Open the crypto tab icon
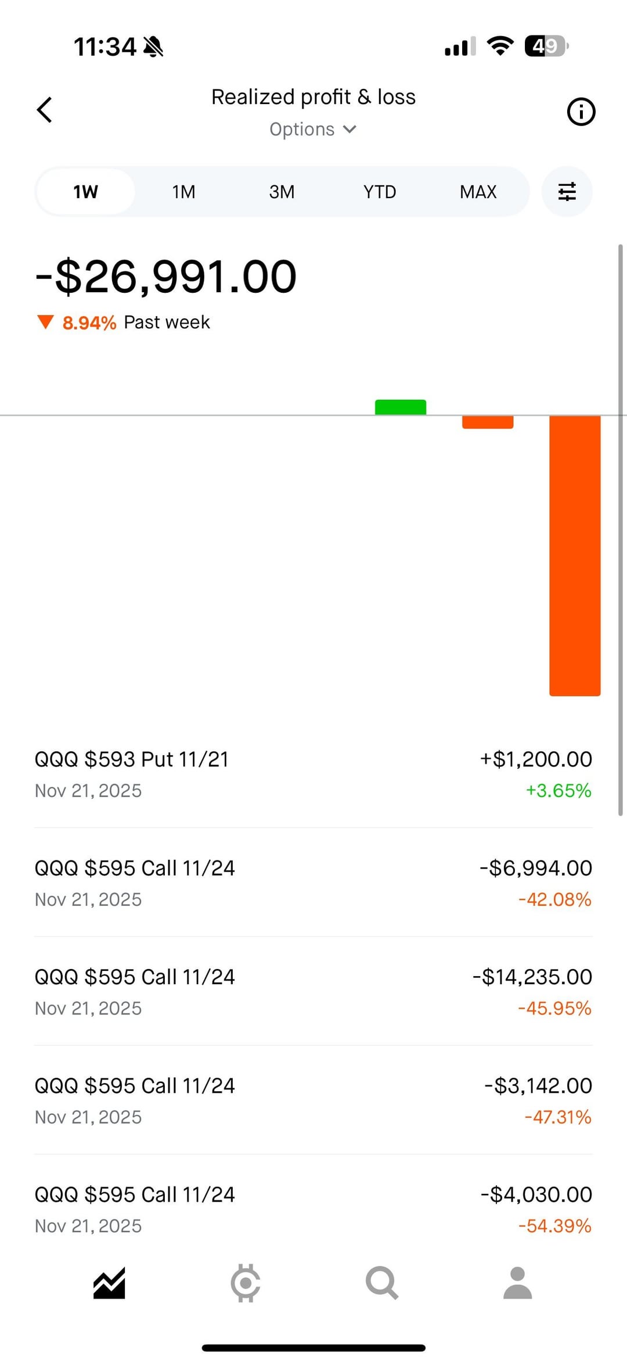627x1363 pixels. pyautogui.click(x=245, y=1283)
